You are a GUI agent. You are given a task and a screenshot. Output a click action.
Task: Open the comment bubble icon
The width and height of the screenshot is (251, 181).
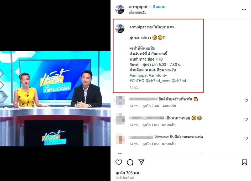[x=130, y=162]
